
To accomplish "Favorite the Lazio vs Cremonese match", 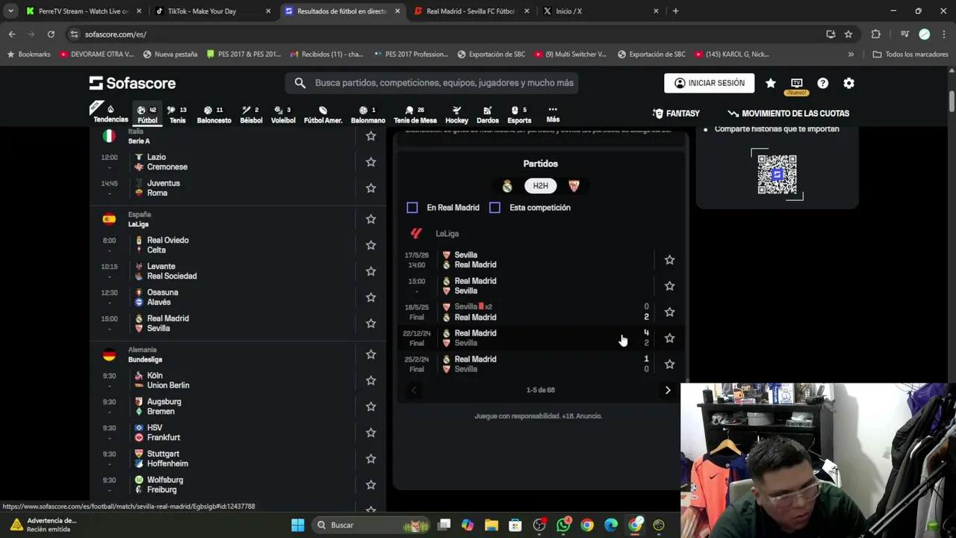I will click(x=370, y=162).
